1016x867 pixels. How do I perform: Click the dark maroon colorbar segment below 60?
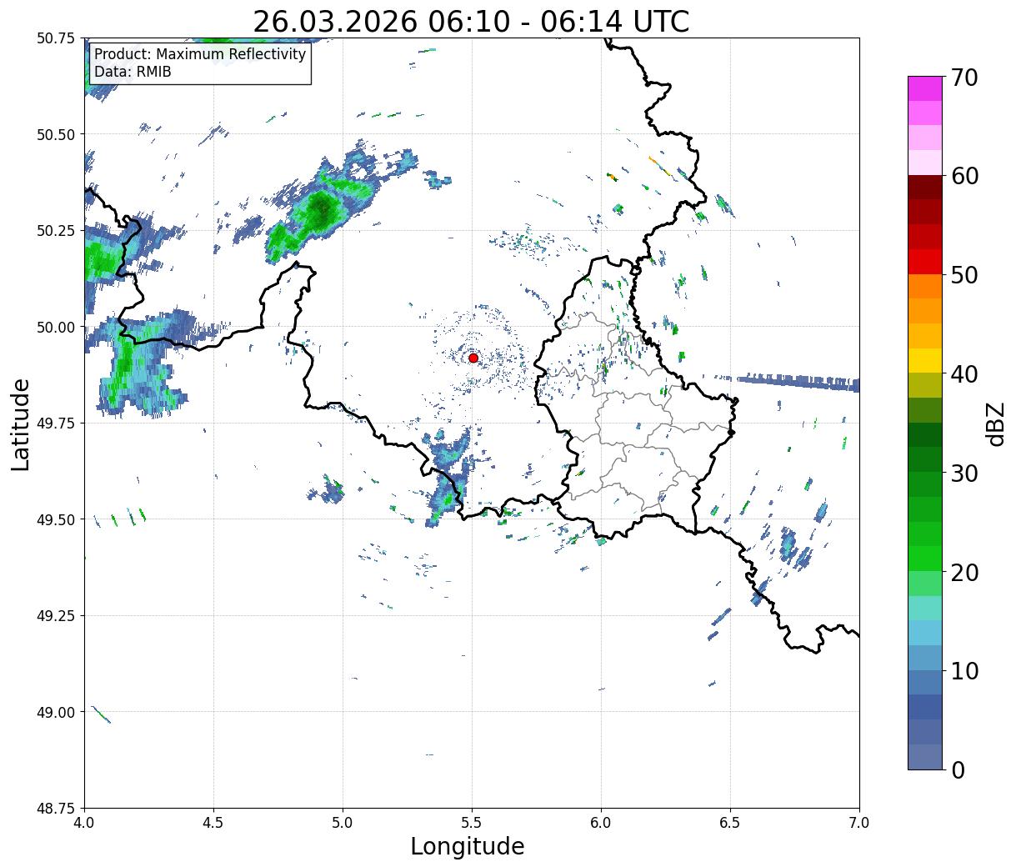click(x=925, y=188)
